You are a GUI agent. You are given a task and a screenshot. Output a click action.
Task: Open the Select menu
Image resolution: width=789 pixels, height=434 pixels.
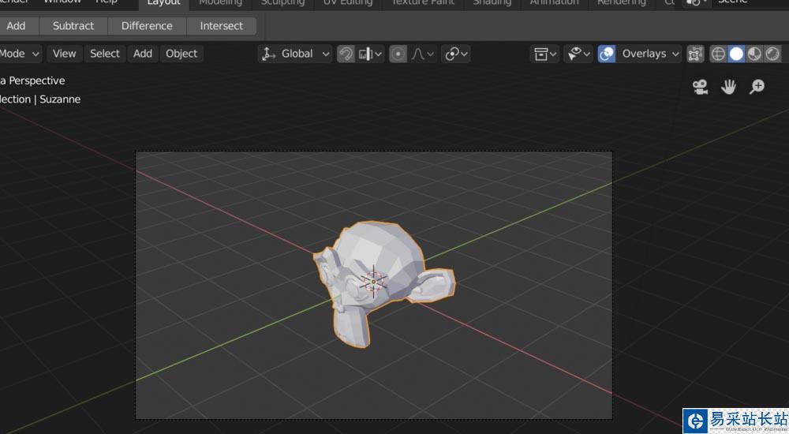[x=105, y=54]
